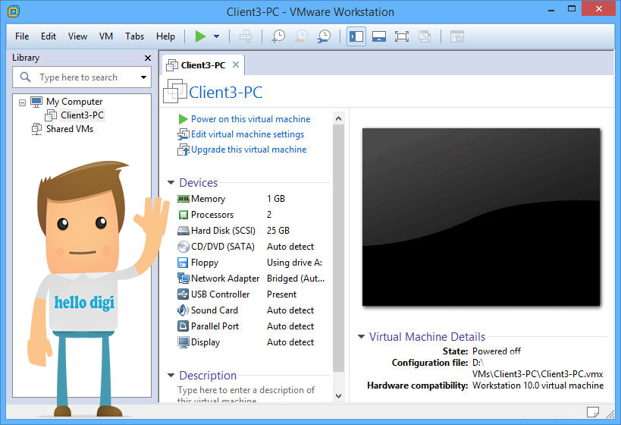Close the Library panel
Viewport: 621px width, 425px height.
(x=148, y=58)
